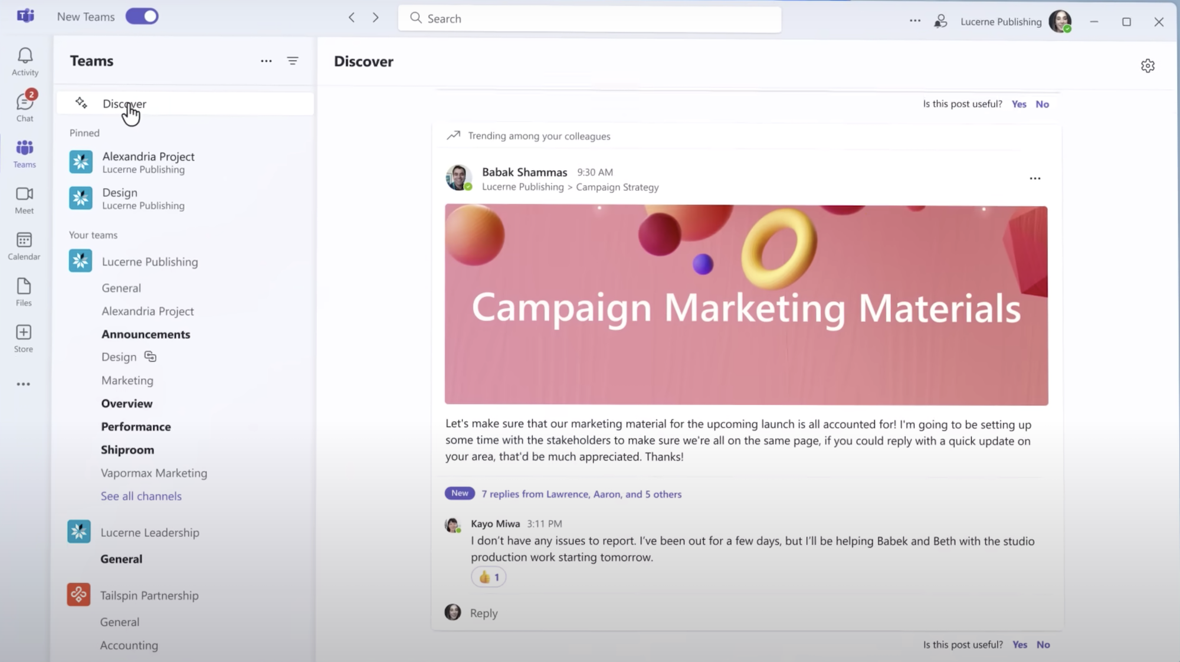Expand 7 replies from Lawrence, Aaron
This screenshot has height=662, width=1180.
point(581,494)
